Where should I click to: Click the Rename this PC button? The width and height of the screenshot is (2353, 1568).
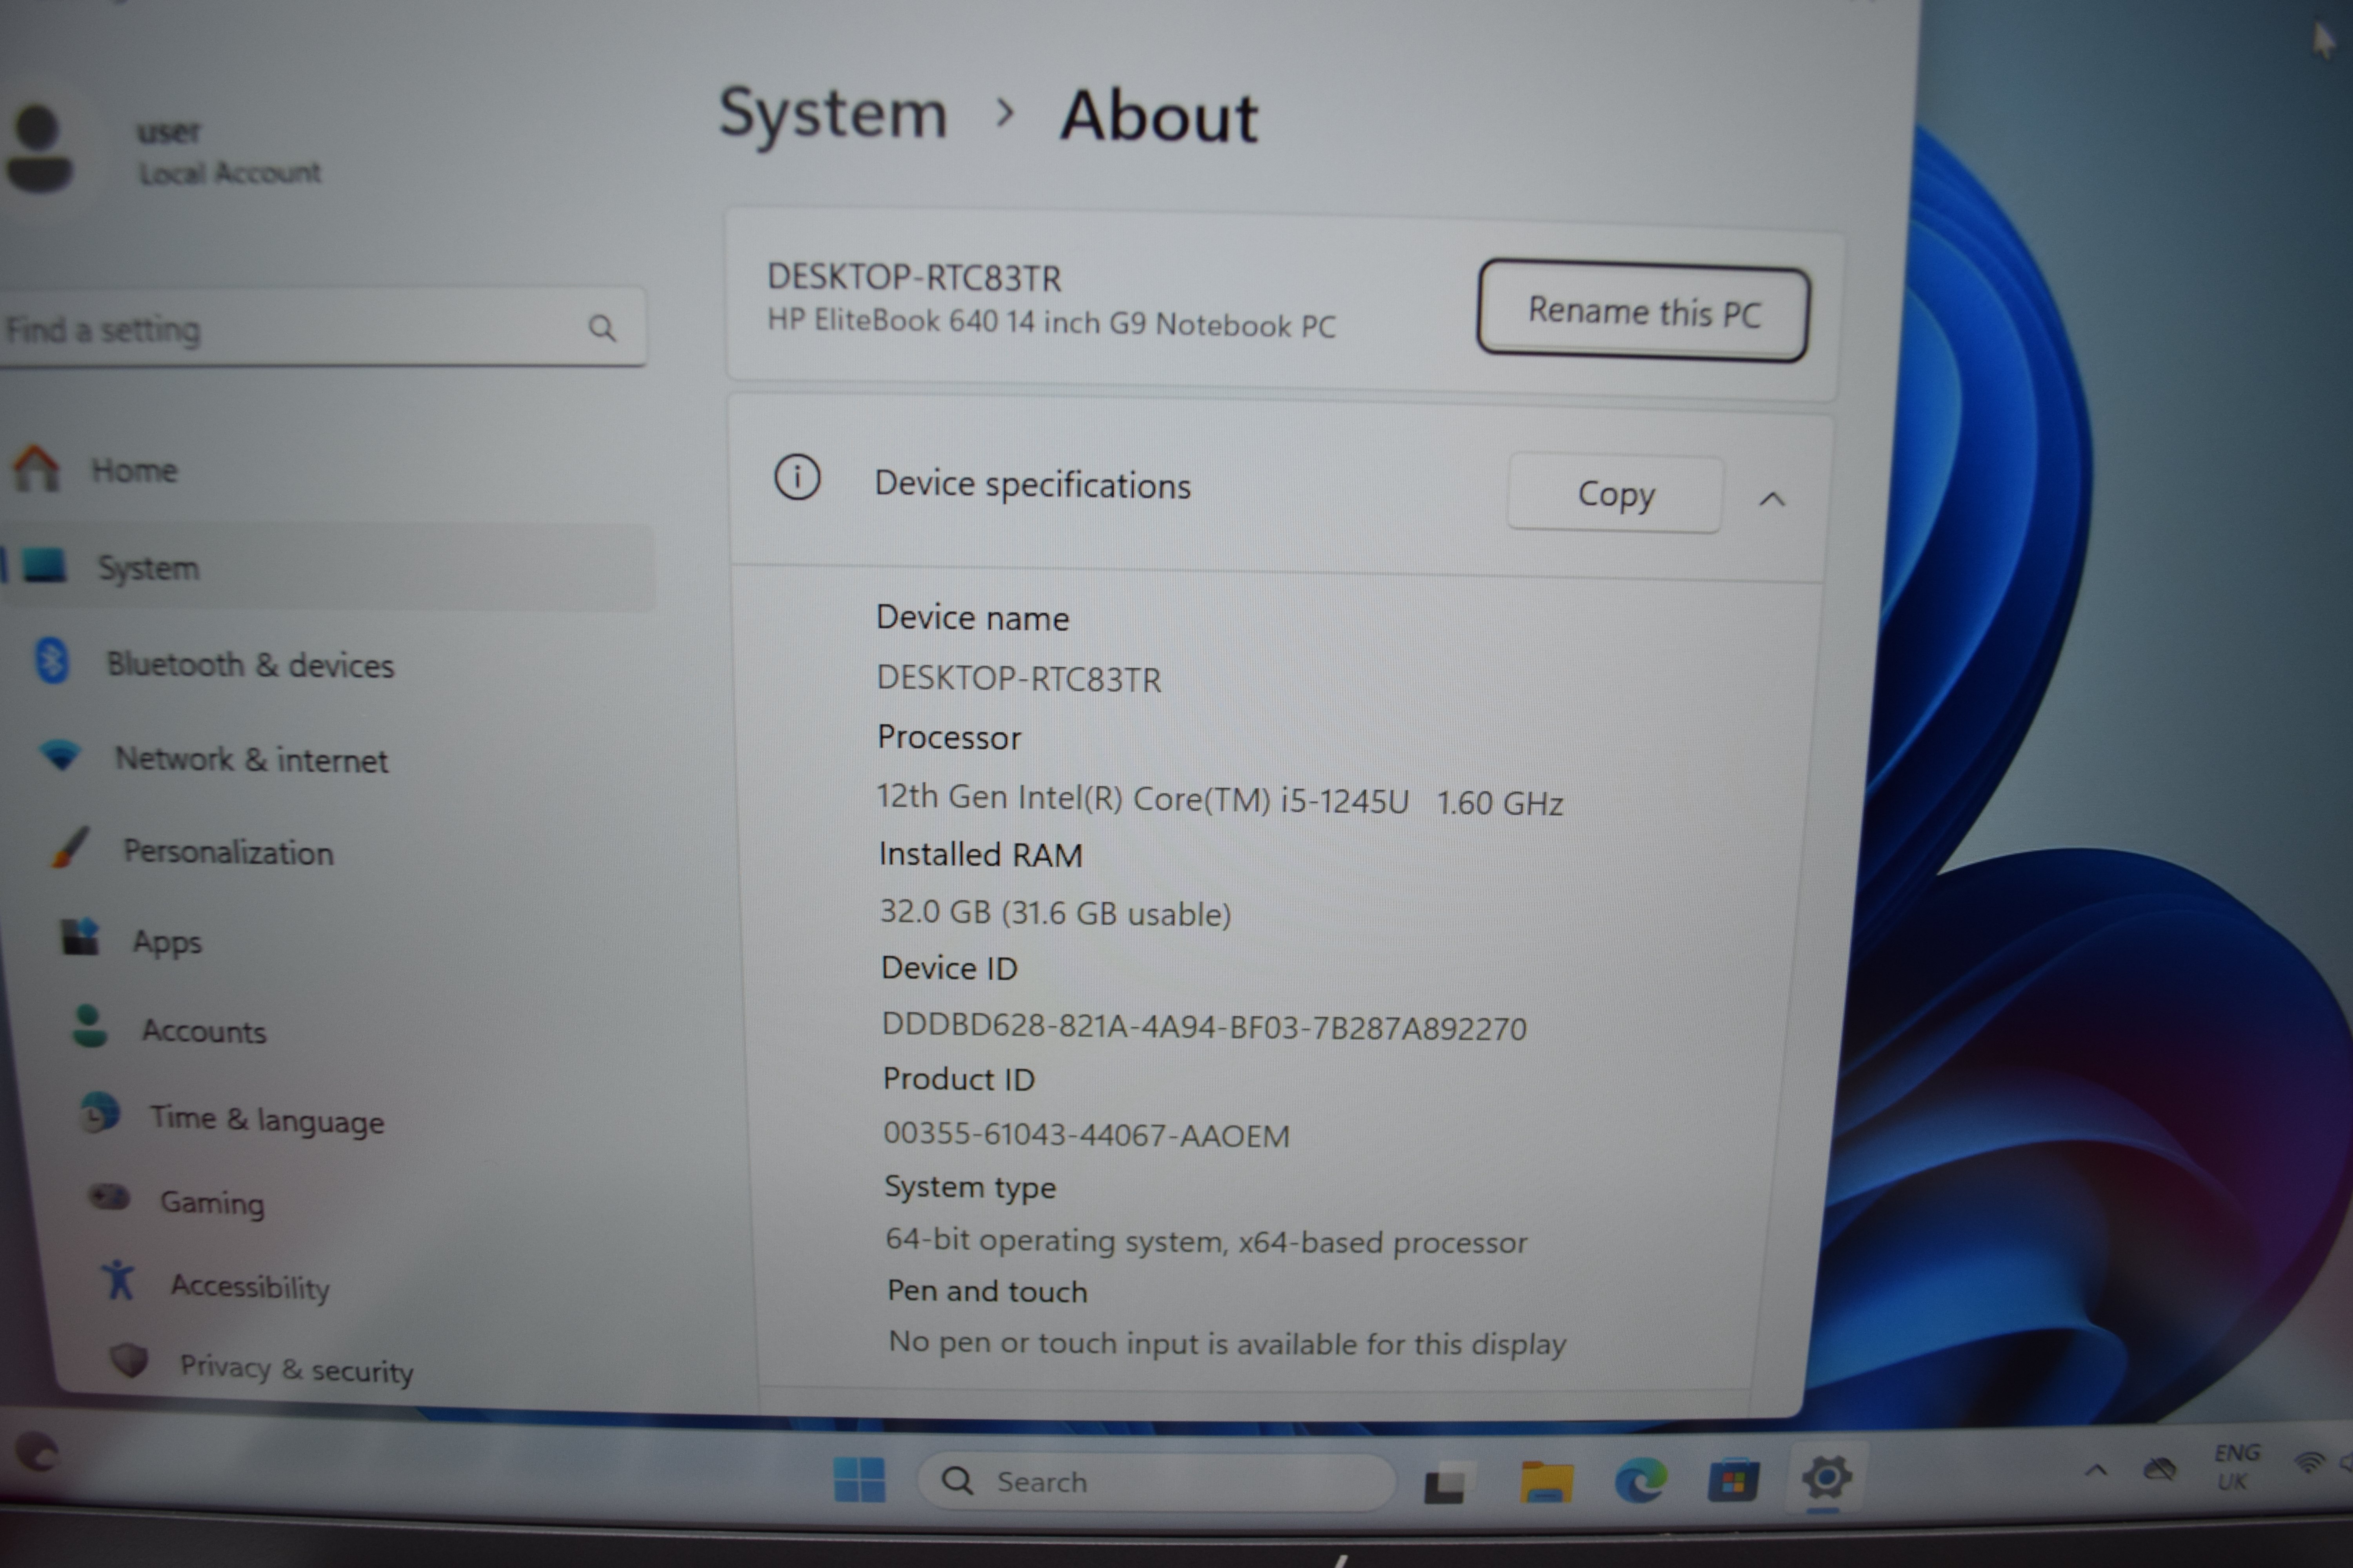tap(1643, 311)
